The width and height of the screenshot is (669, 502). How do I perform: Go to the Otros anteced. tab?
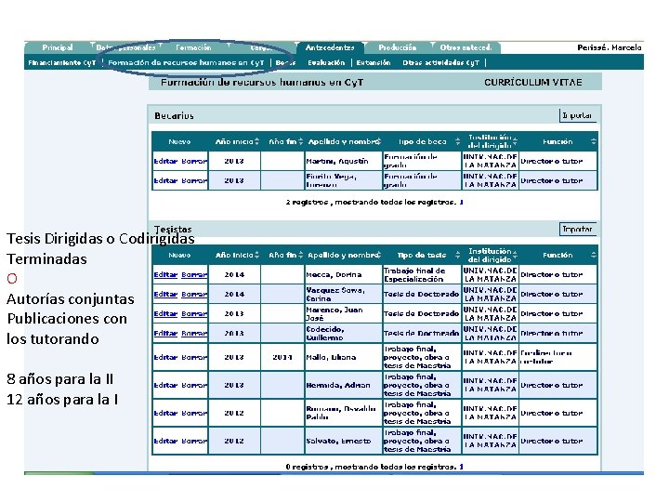(466, 47)
